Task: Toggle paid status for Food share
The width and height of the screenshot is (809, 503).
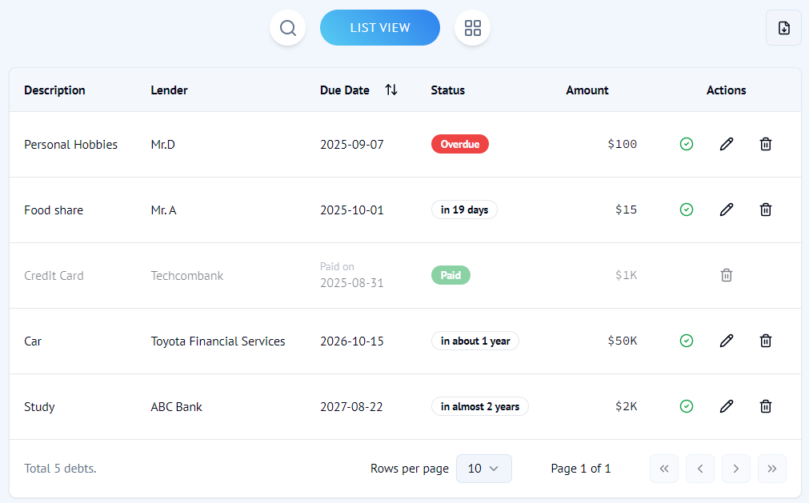Action: point(687,210)
